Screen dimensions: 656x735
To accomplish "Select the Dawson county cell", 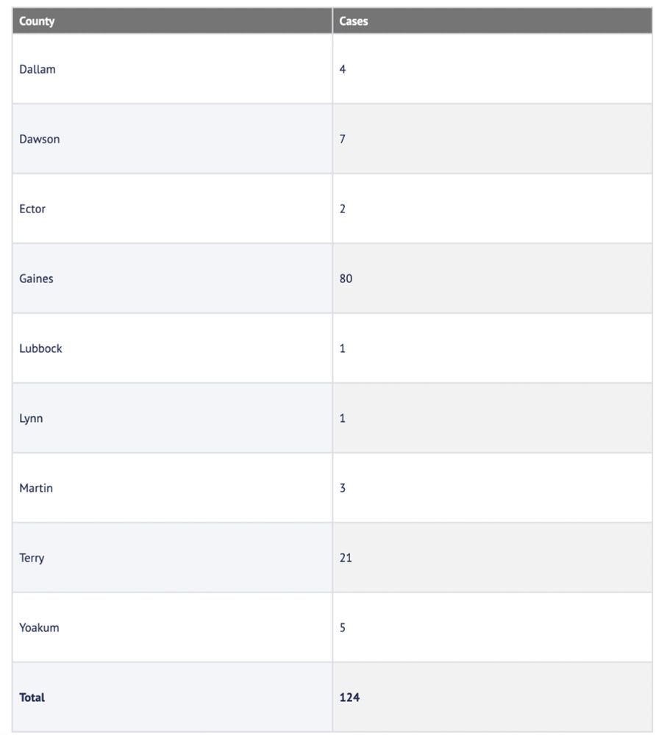I will (172, 139).
